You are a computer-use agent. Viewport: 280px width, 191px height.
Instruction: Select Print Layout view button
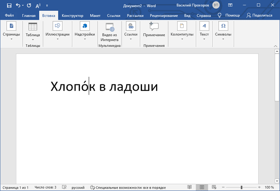tap(202, 187)
